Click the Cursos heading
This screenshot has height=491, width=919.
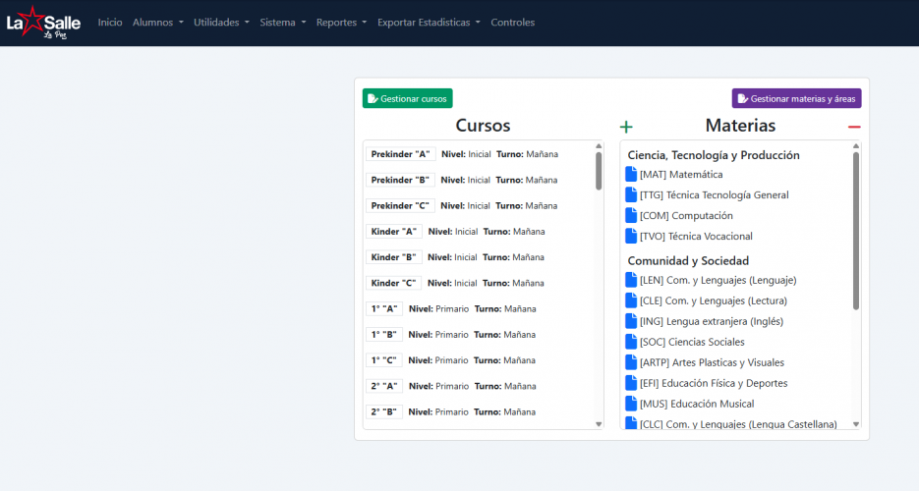(x=483, y=126)
